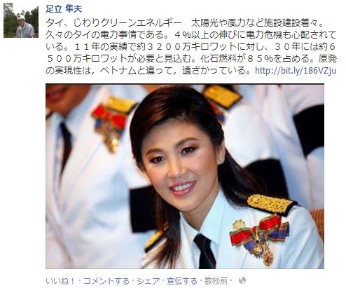Open author name 足立 隼夫 profile
This screenshot has height=288, width=346.
[64, 9]
